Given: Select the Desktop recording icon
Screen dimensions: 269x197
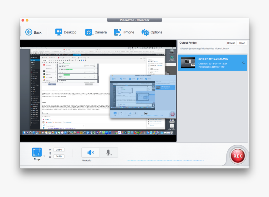Looking at the screenshot, I should click(x=59, y=32).
